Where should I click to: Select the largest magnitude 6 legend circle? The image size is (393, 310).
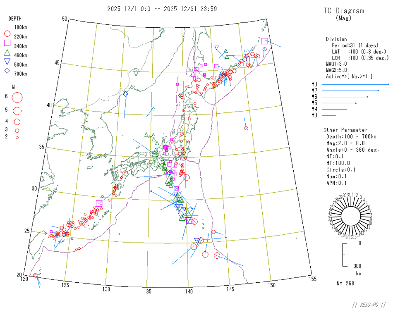17,98
